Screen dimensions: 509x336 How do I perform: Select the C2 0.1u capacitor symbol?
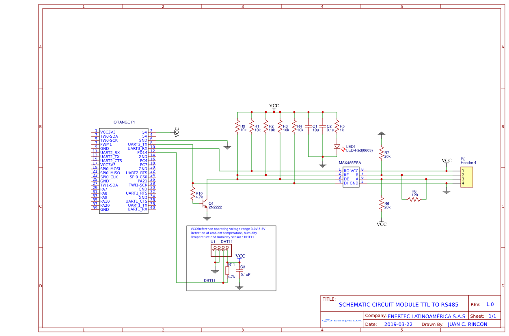click(323, 126)
